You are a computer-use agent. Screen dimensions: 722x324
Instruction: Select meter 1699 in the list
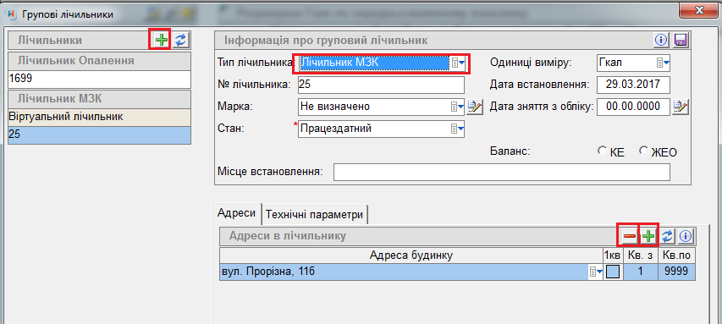(x=100, y=80)
